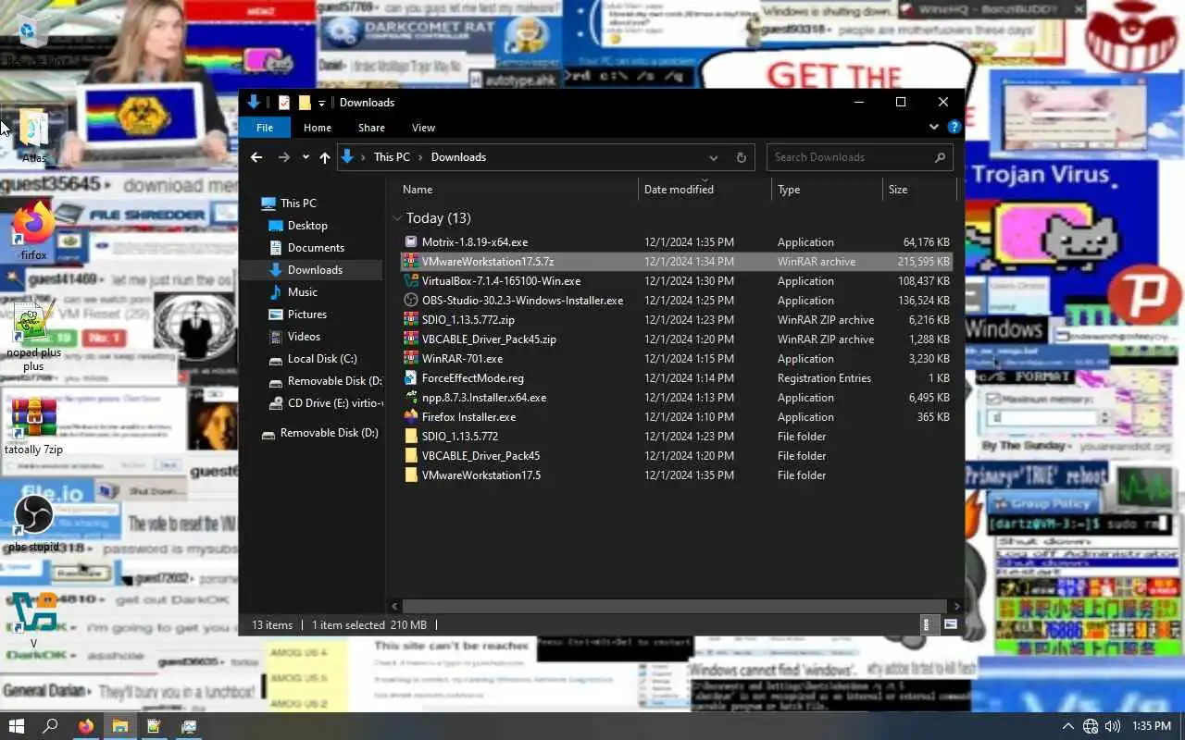The height and width of the screenshot is (740, 1185).
Task: Switch to the Home ribbon tab
Action: point(317,128)
